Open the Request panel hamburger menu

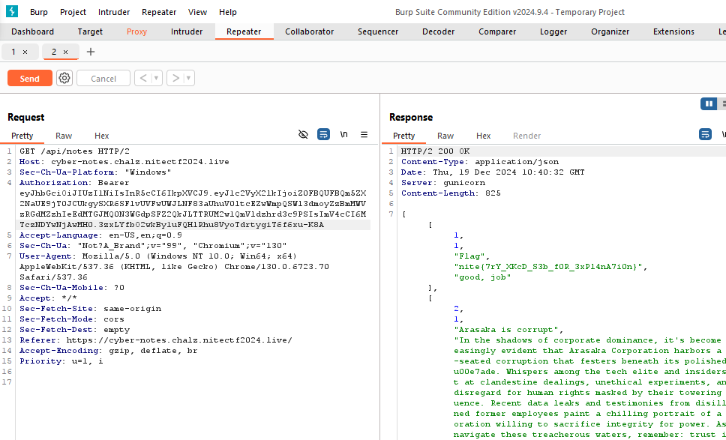pyautogui.click(x=364, y=135)
